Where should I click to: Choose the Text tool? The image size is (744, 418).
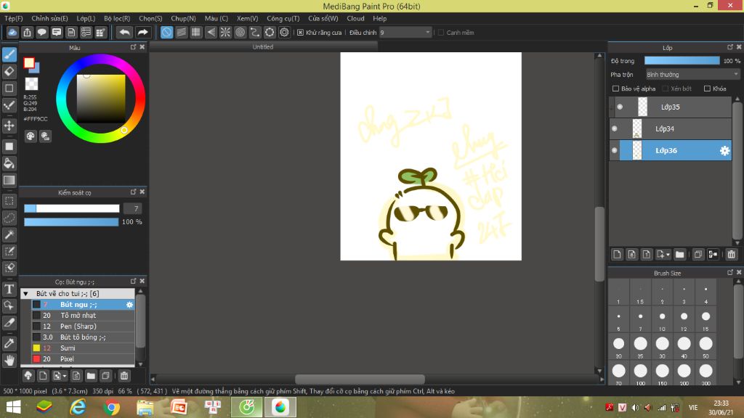(9, 289)
